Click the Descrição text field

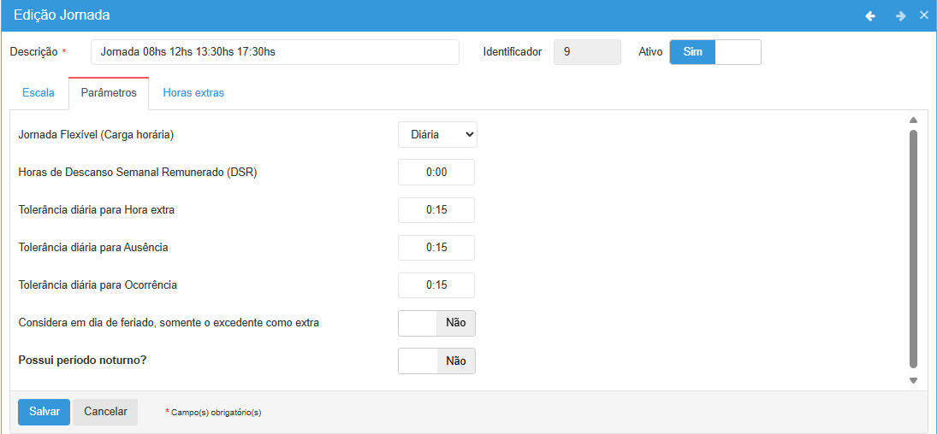coord(275,52)
